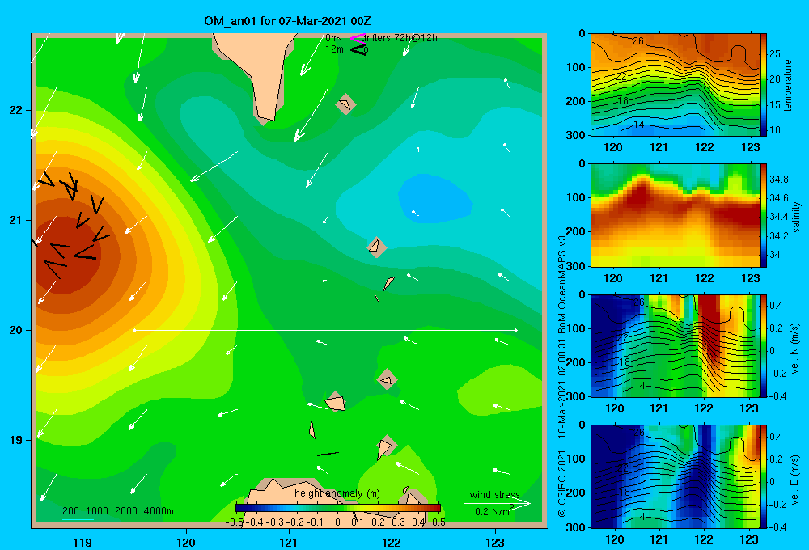Click the "-0.5" tick on height anomaly bar

click(235, 522)
